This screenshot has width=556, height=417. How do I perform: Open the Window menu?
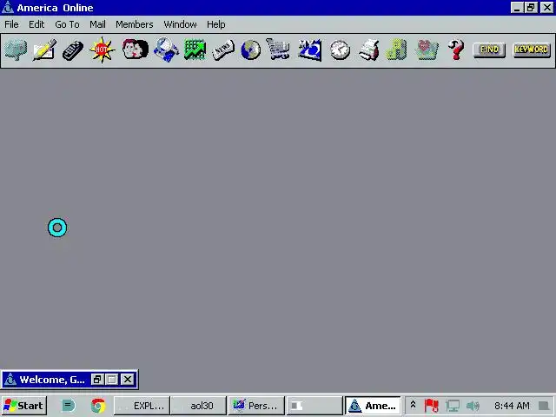[180, 24]
